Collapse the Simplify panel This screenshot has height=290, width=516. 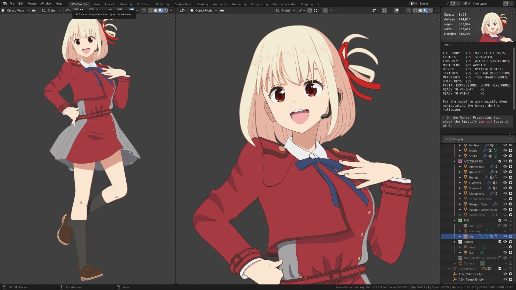tap(446, 139)
